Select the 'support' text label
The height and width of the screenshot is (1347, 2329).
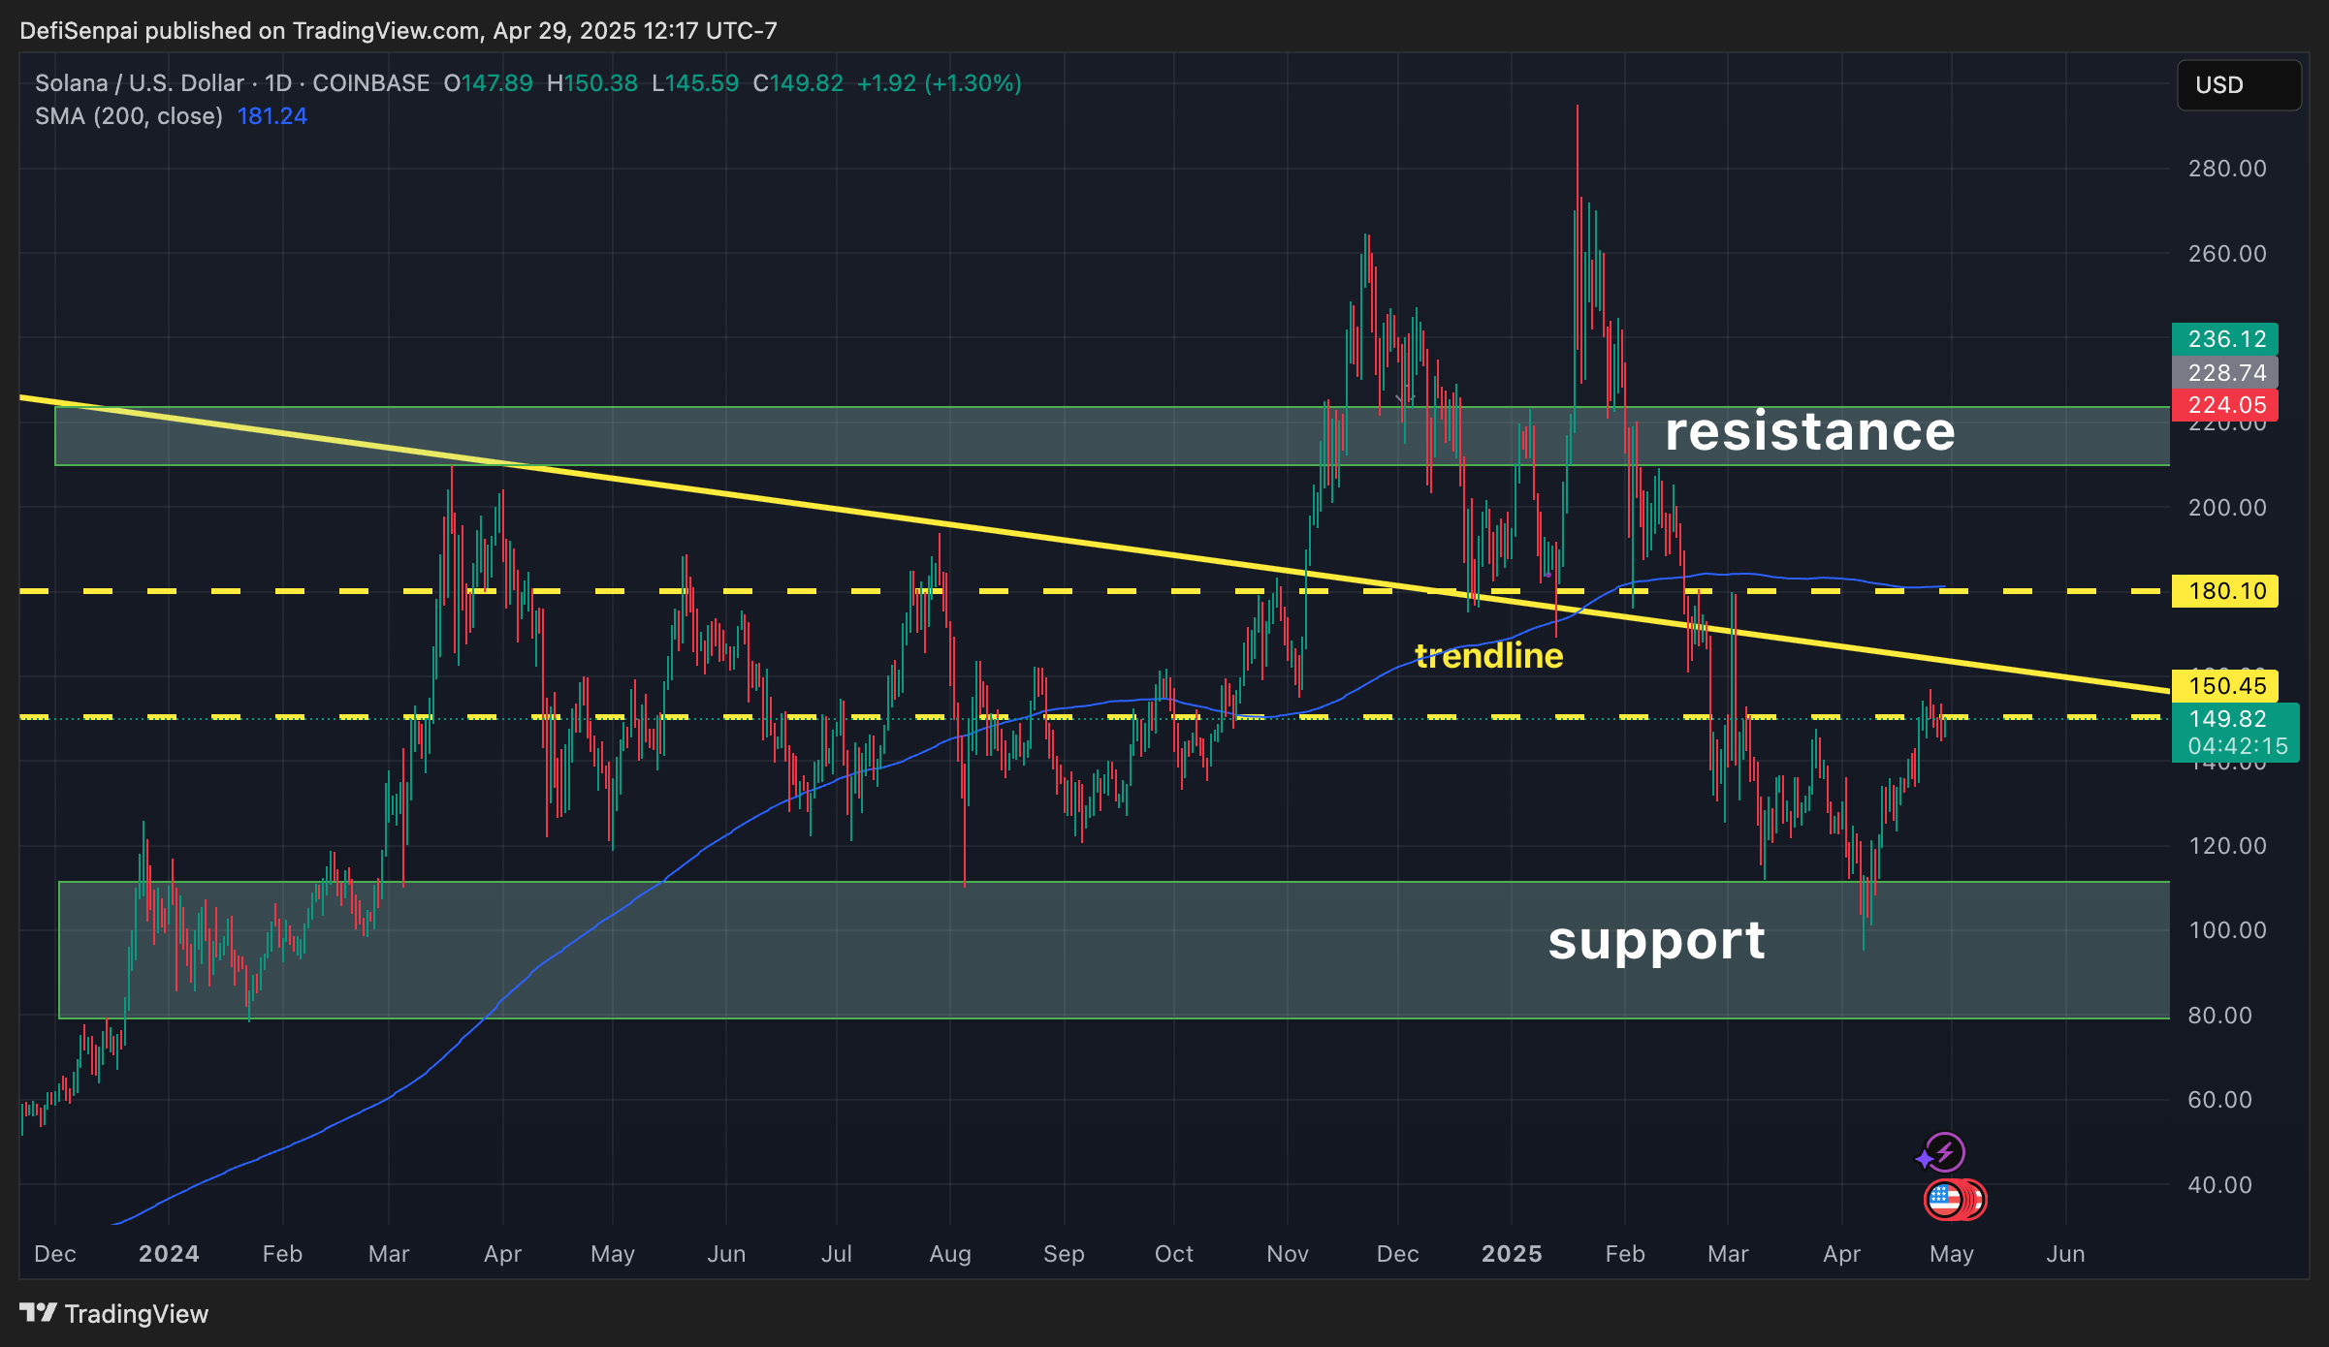coord(1656,941)
